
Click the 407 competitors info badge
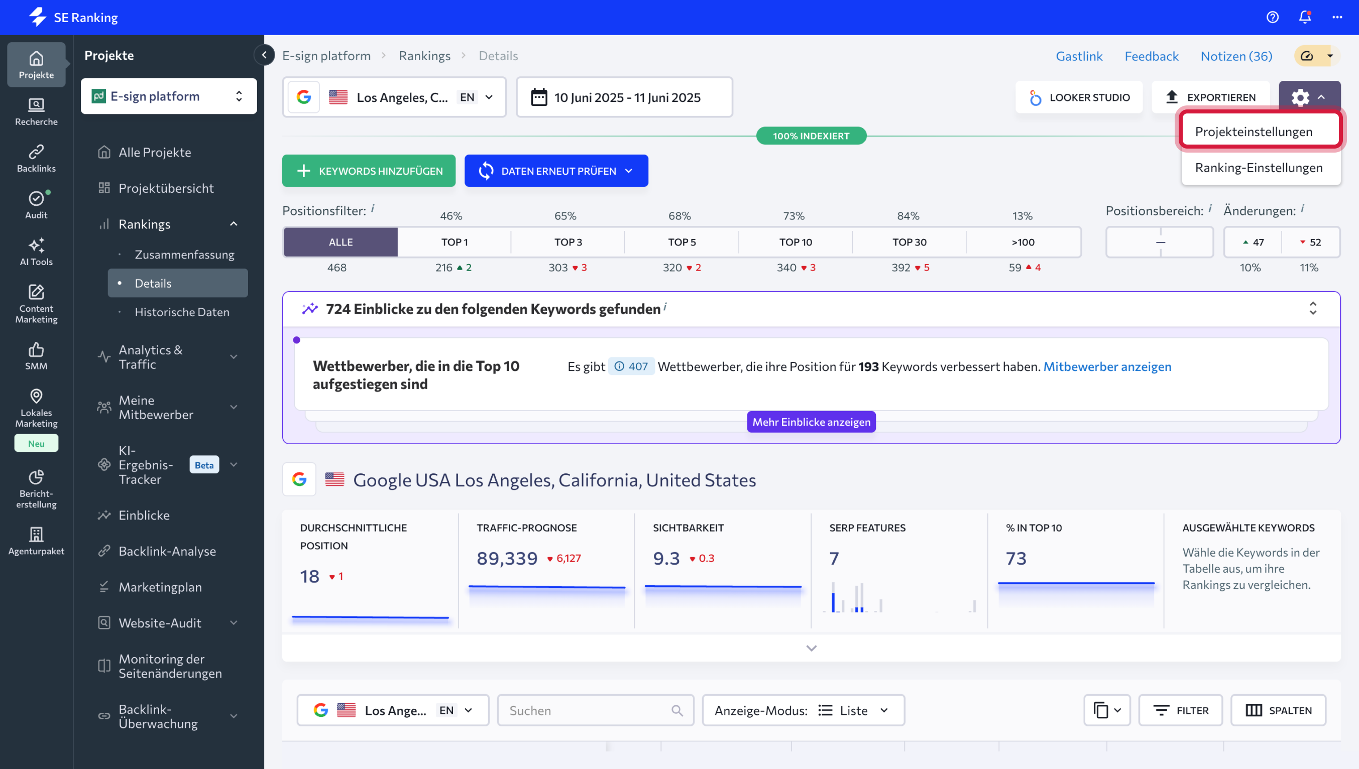pyautogui.click(x=631, y=366)
